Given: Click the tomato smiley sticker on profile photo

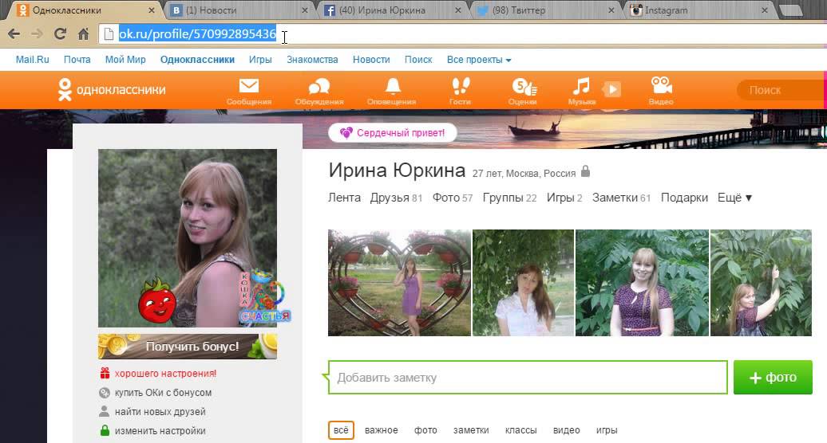Looking at the screenshot, I should 157,301.
